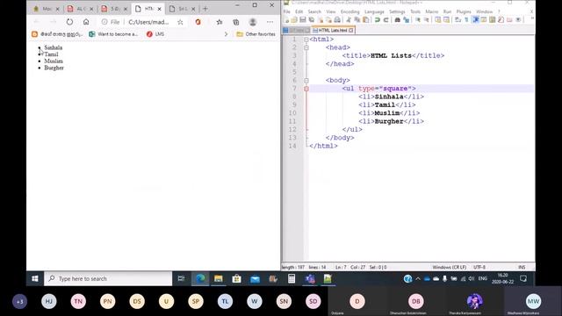
Task: Open Edge Settings and more menu
Action: pyautogui.click(x=270, y=22)
